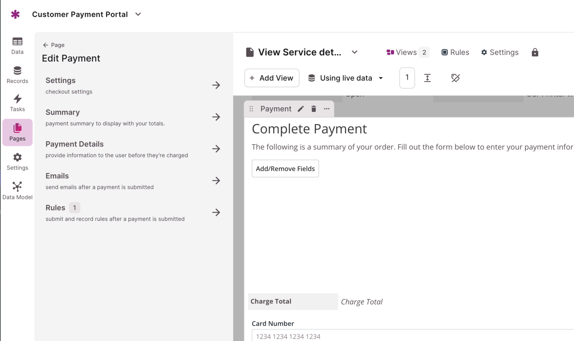
Task: Open Emails settings via its arrow
Action: pos(216,180)
